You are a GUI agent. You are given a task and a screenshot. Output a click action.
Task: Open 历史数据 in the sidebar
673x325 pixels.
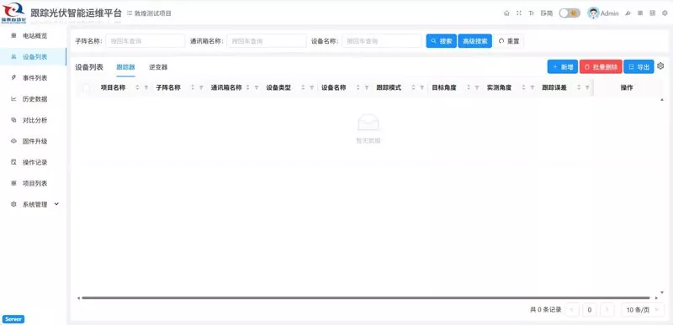(x=33, y=99)
